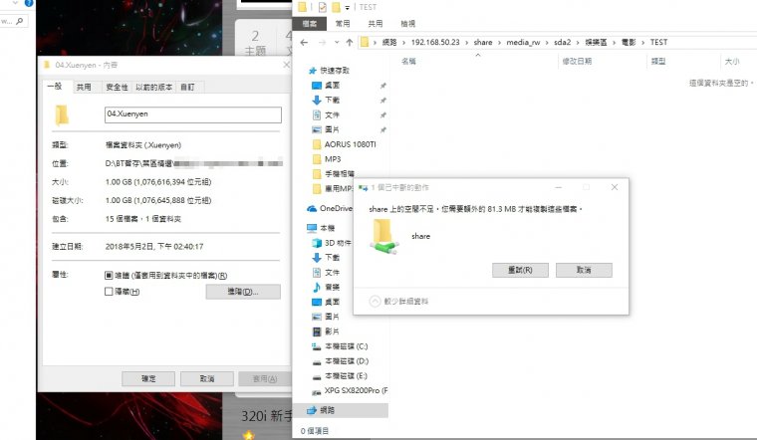757x440 pixels.
Task: Select local disk 本機磁碟 (C:) in the sidebar
Action: pos(346,346)
